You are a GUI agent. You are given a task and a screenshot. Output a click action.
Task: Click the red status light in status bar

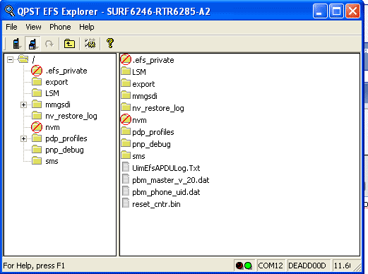click(239, 266)
